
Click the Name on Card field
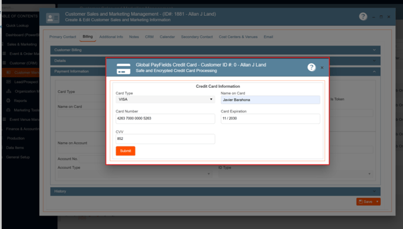(271, 100)
